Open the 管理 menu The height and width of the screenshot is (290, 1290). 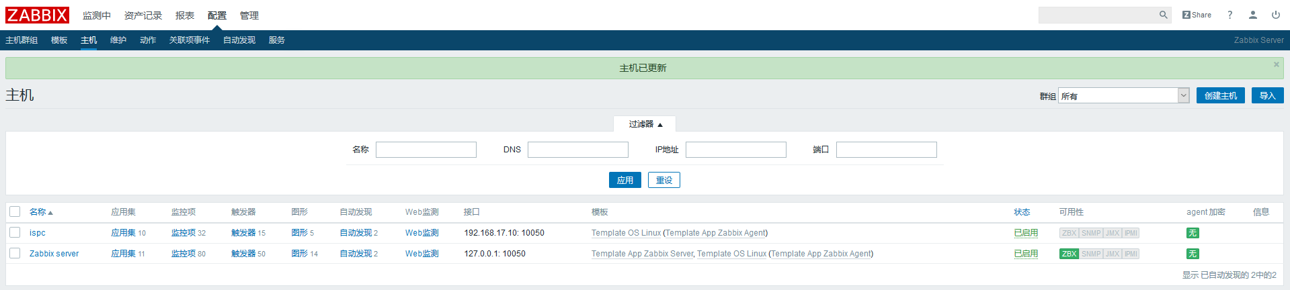(249, 15)
